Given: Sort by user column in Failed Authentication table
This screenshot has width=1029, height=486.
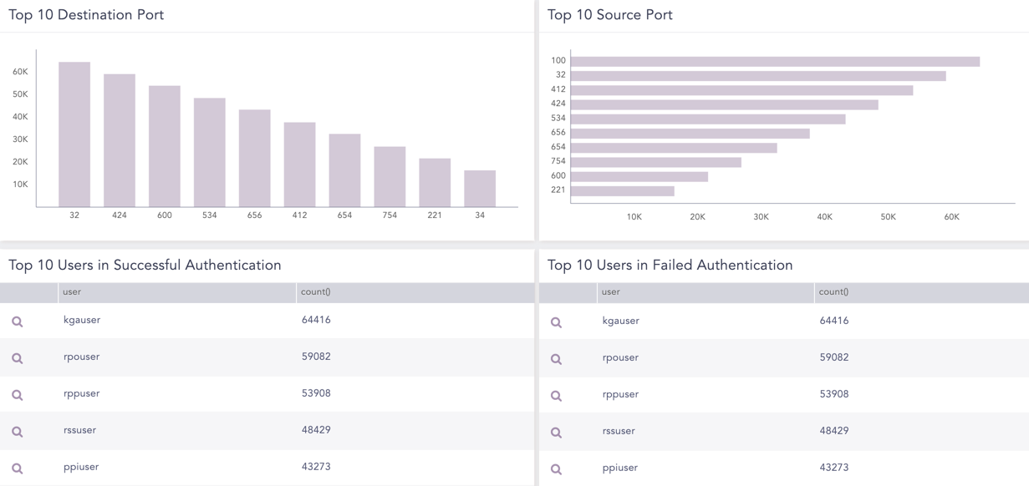Looking at the screenshot, I should click(611, 292).
